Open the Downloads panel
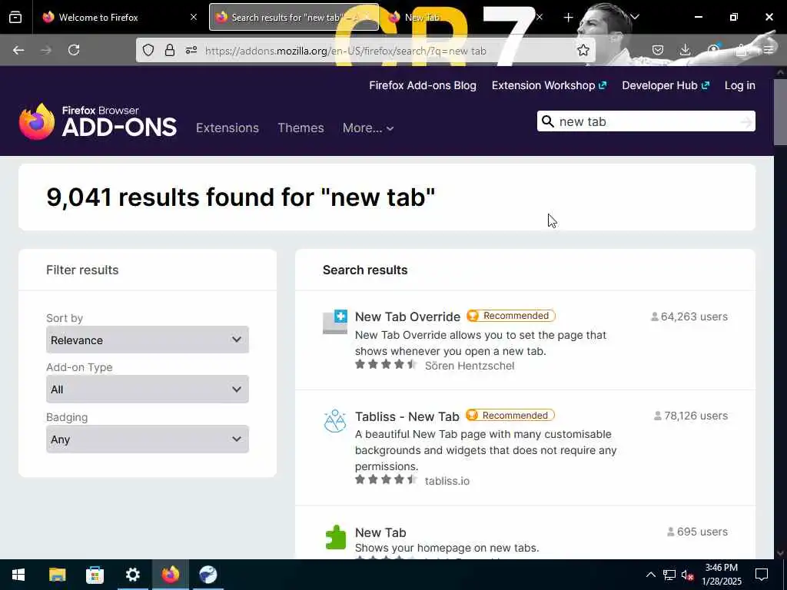 tap(685, 50)
